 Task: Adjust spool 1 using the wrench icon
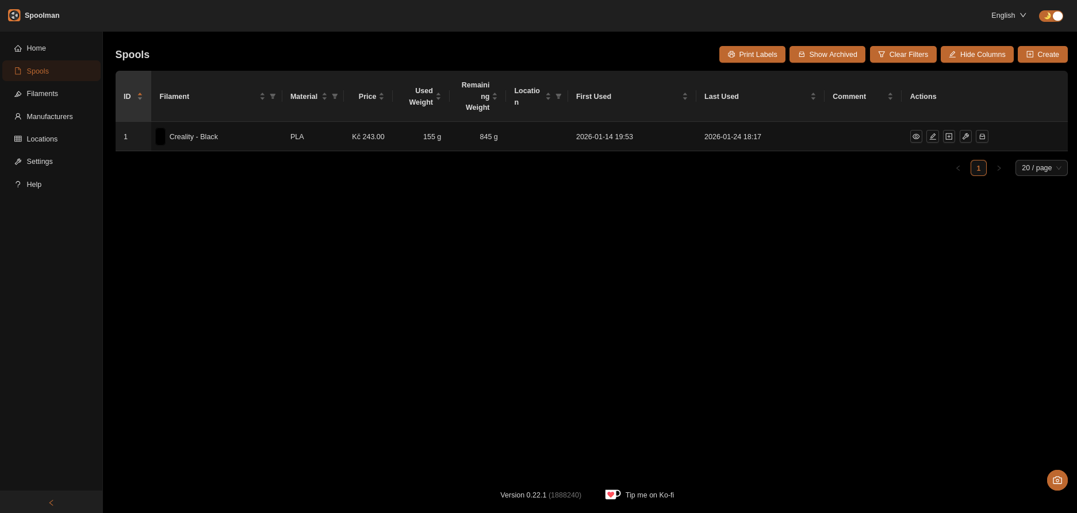click(x=965, y=136)
